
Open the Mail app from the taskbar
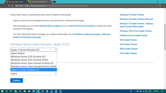(x=29, y=91)
